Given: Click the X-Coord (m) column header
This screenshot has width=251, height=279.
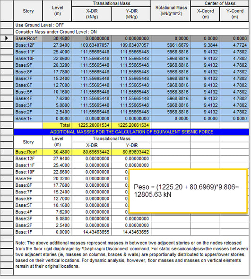Looking at the screenshot, I should (205, 14).
